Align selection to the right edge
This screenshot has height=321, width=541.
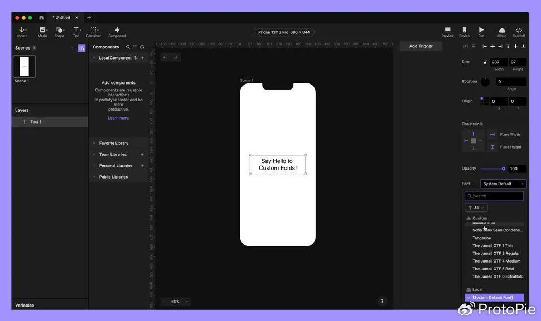pos(500,46)
